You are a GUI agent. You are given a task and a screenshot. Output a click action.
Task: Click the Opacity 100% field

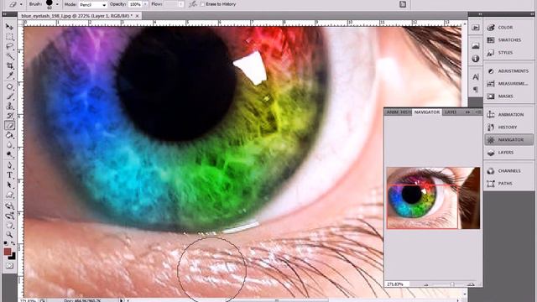point(136,4)
